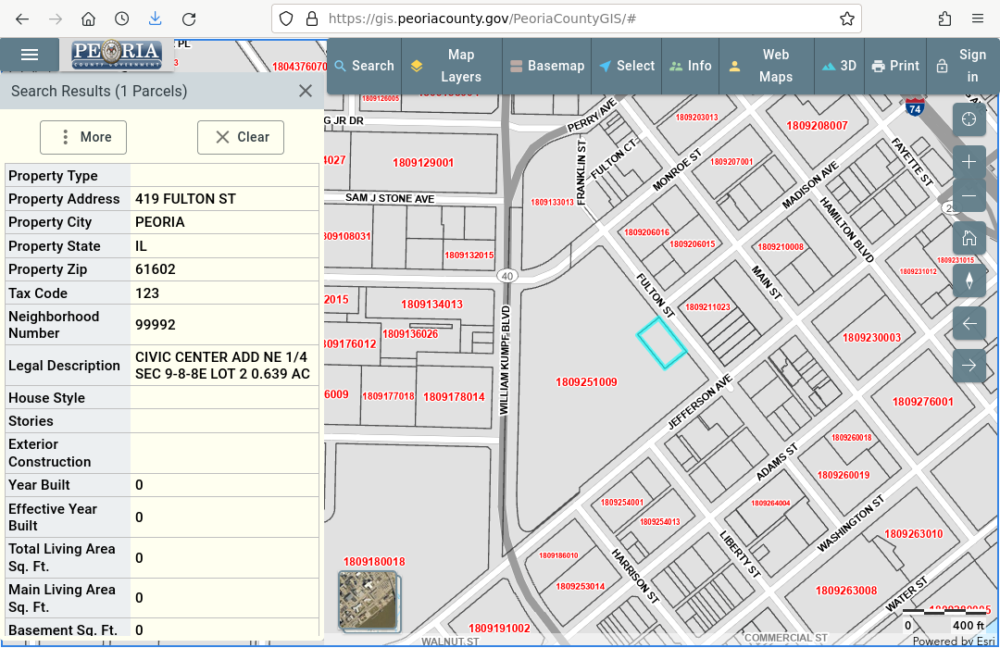The image size is (1000, 648).
Task: Zoom in on the map
Action: tap(969, 162)
